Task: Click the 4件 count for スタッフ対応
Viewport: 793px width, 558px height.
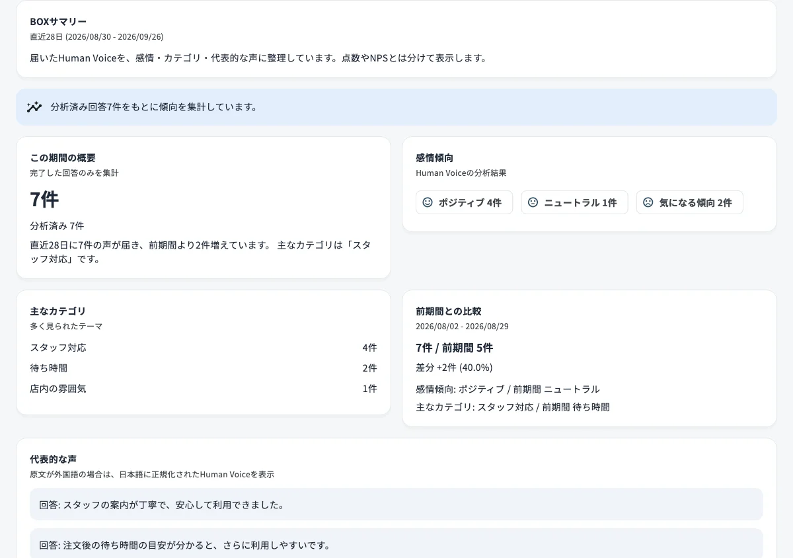Action: click(369, 348)
